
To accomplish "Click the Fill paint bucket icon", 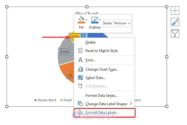I will [x=80, y=20].
